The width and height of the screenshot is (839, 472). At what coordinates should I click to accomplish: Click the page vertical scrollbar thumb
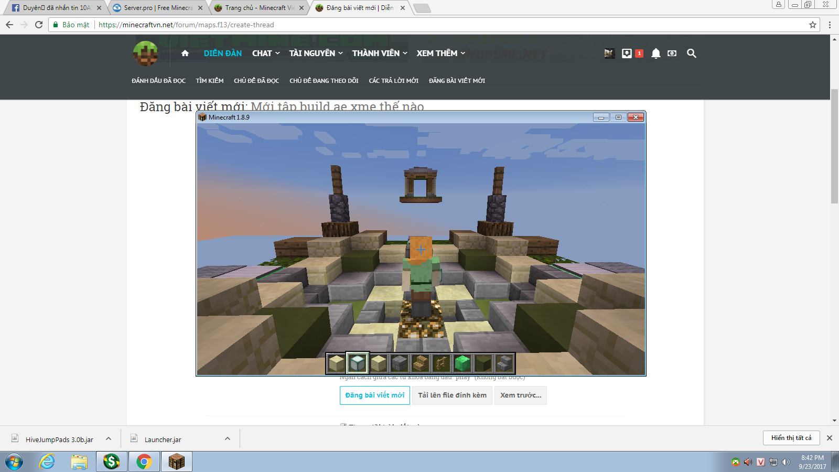[x=834, y=146]
